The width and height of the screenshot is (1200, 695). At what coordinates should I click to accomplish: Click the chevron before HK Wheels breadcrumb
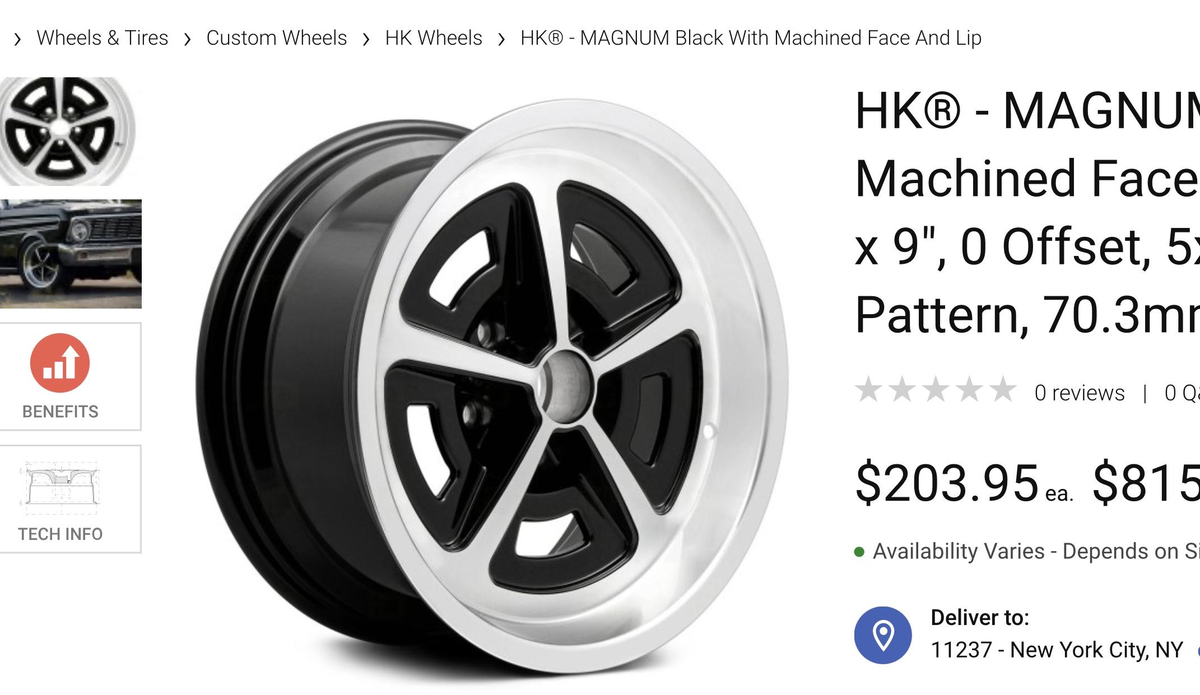(x=366, y=39)
